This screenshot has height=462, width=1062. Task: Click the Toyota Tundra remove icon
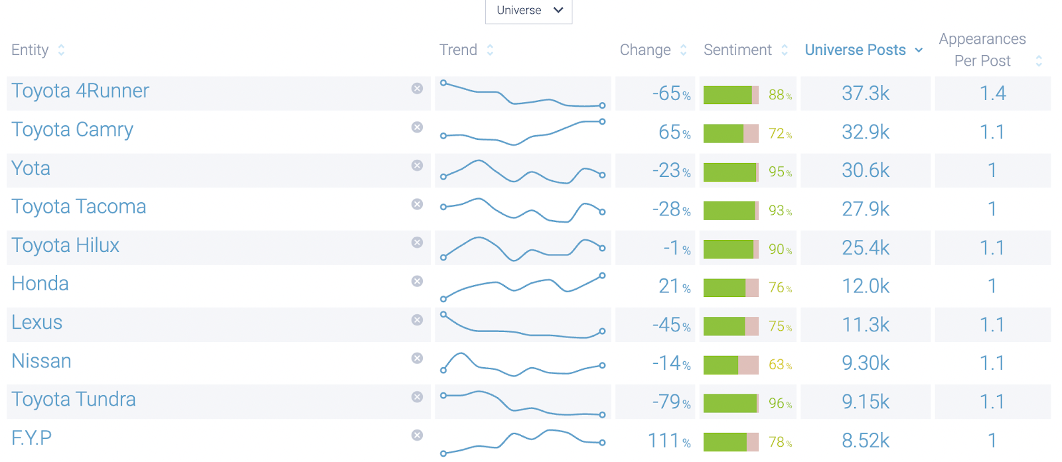tap(417, 397)
